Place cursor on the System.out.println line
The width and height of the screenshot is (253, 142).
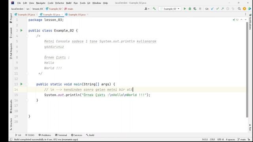(97, 95)
